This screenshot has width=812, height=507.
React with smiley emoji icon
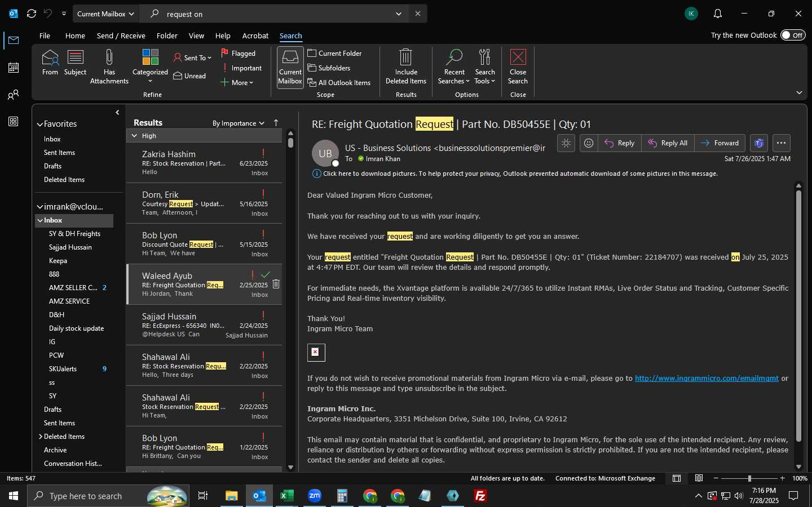pos(589,143)
